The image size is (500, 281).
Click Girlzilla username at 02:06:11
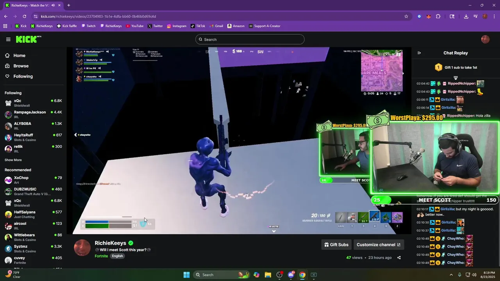[448, 100]
